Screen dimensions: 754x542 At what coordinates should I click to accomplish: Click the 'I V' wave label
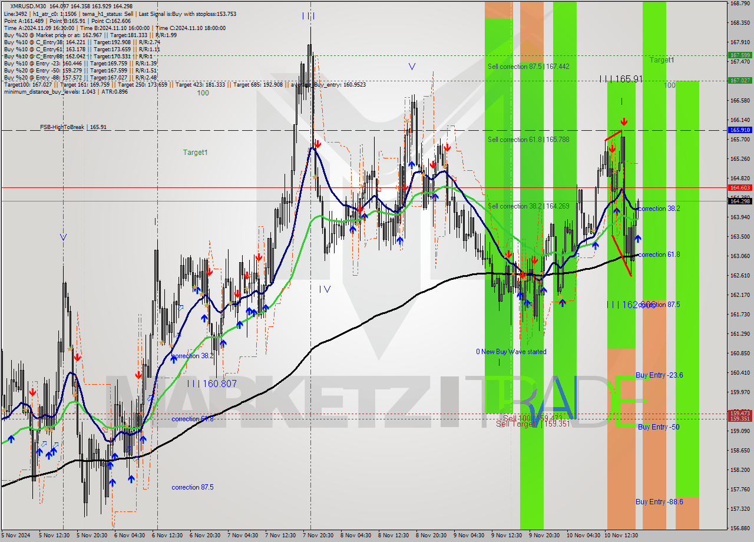pyautogui.click(x=325, y=289)
